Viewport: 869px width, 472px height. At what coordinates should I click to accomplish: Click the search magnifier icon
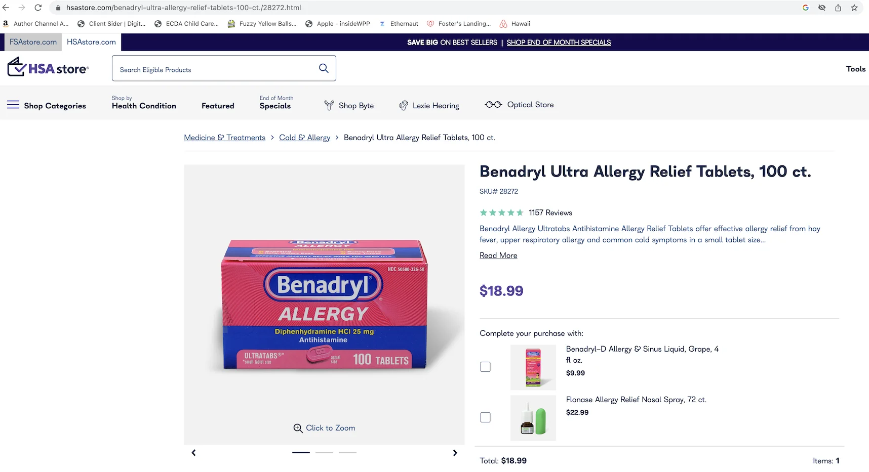(324, 68)
